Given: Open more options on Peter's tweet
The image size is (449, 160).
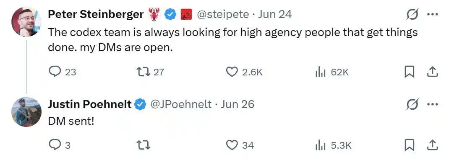Looking at the screenshot, I should click(x=432, y=14).
